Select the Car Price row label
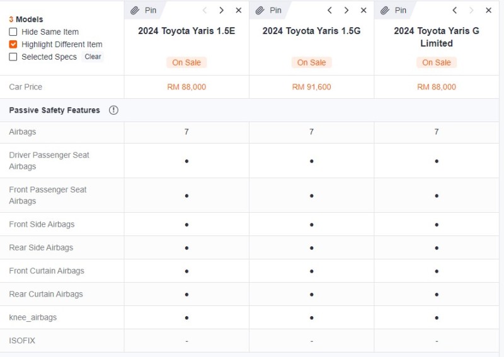Screen dimensions: 504x357 pyautogui.click(x=26, y=87)
